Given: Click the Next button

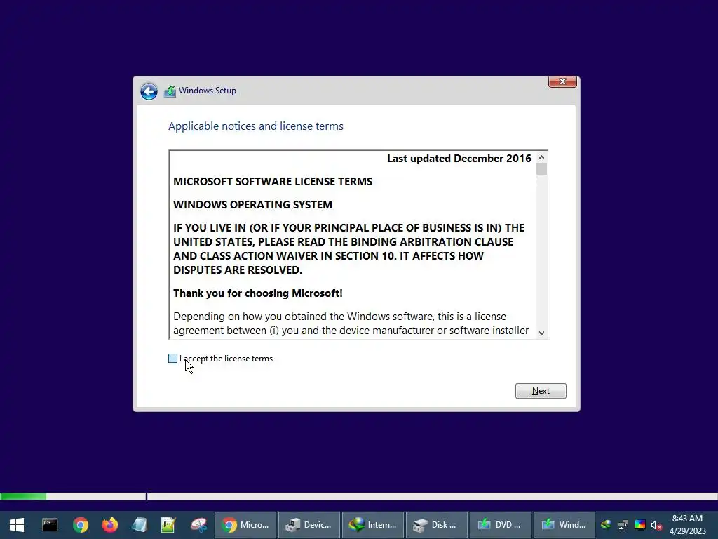Looking at the screenshot, I should pos(541,391).
